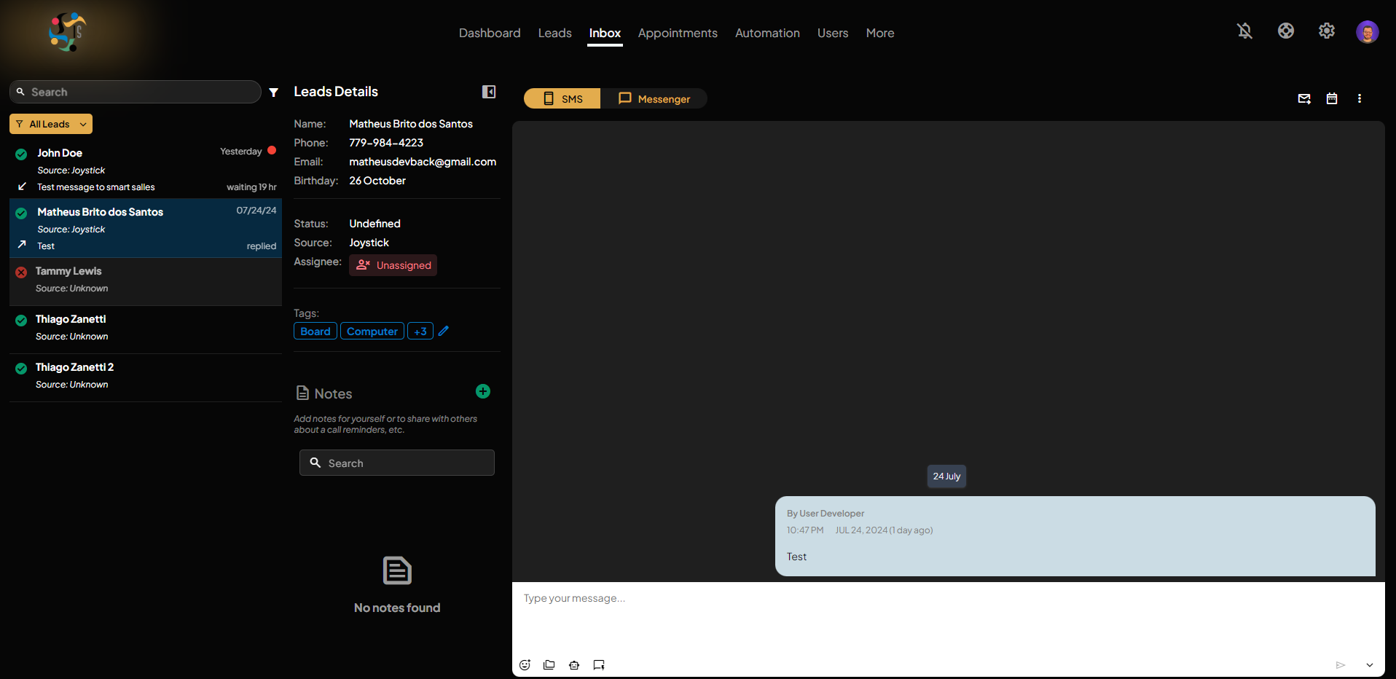Viewport: 1396px width, 679px height.
Task: Select the SMS channel toggle
Action: point(562,99)
